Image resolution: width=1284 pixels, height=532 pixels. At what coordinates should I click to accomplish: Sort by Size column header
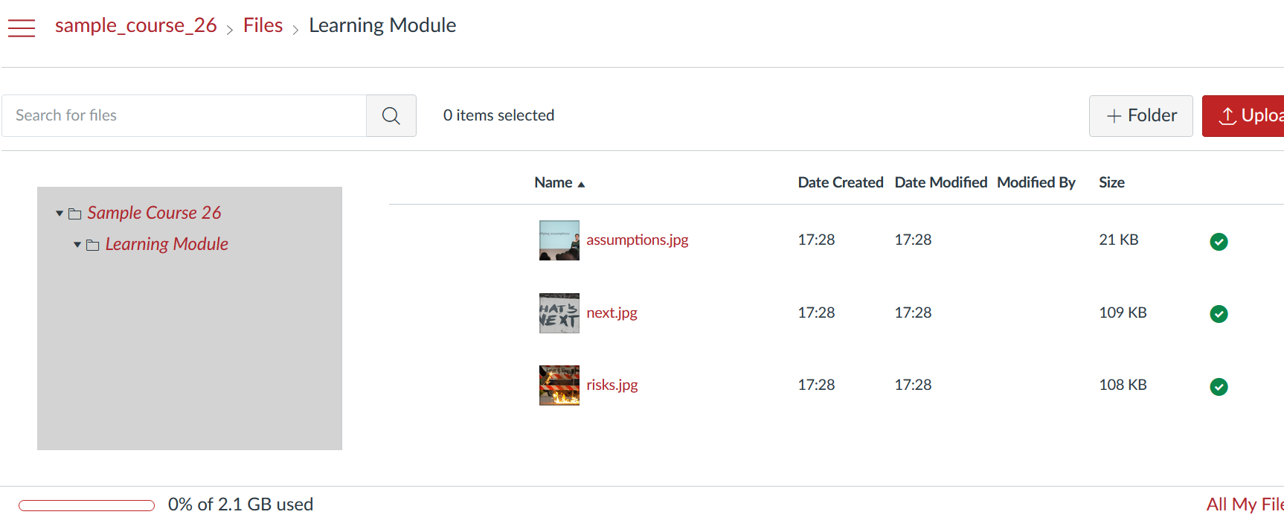(1111, 182)
